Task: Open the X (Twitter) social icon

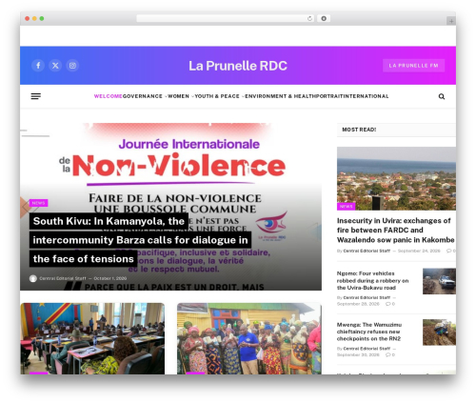Action: pyautogui.click(x=55, y=66)
